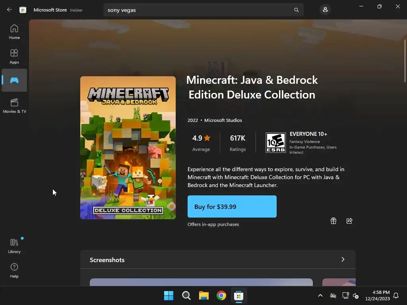Open the user account profile icon
The height and width of the screenshot is (305, 407).
tap(325, 10)
